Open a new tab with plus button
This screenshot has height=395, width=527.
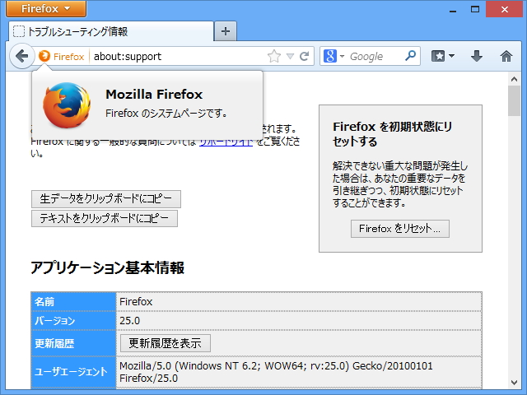[226, 31]
